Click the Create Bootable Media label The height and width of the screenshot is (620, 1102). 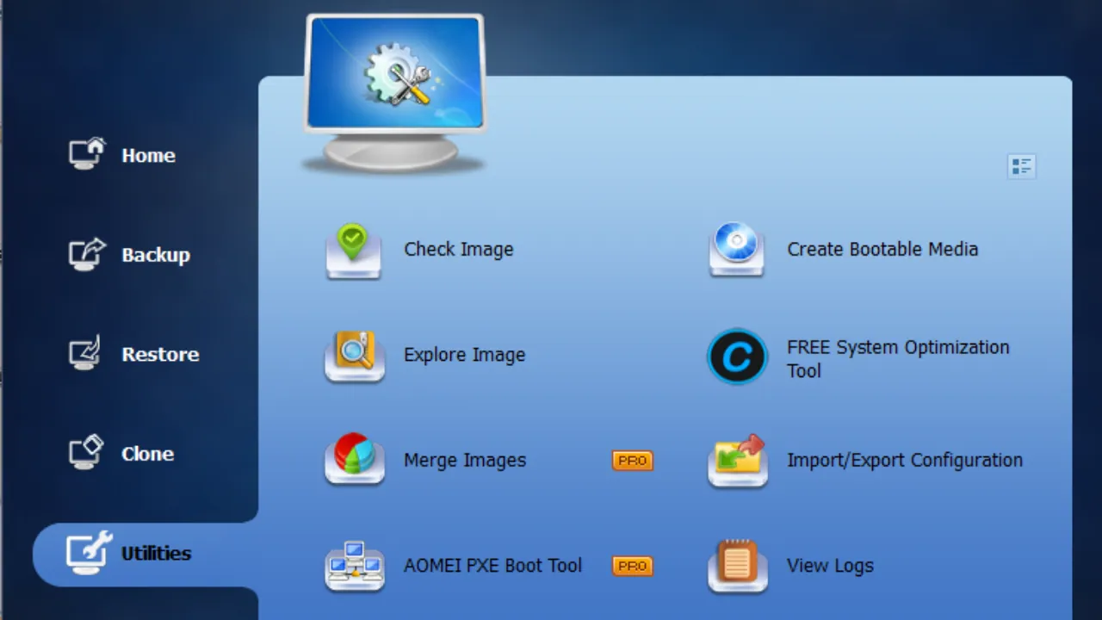click(882, 250)
